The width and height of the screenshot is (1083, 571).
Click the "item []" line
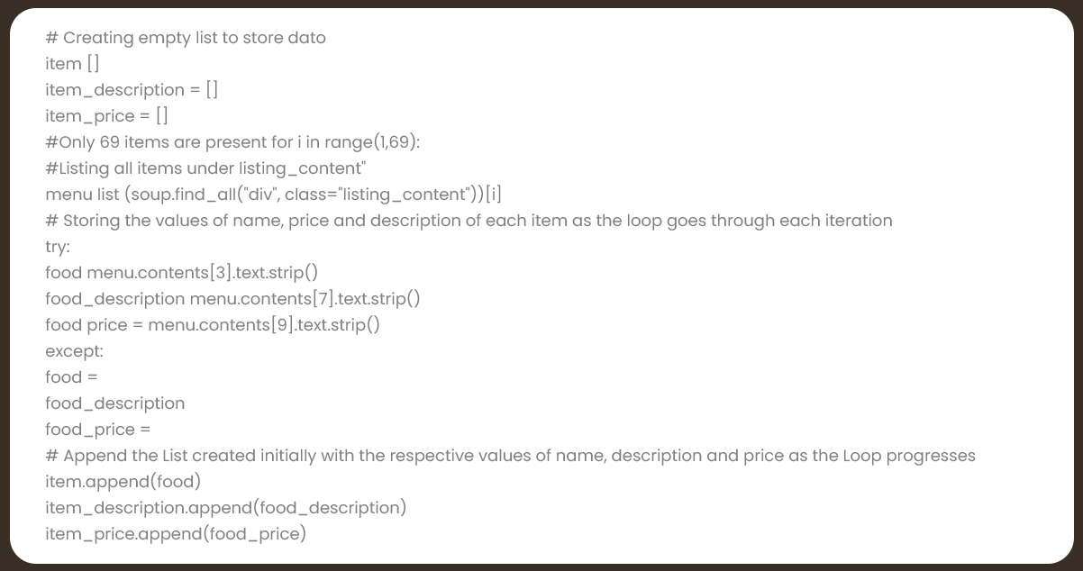72,64
